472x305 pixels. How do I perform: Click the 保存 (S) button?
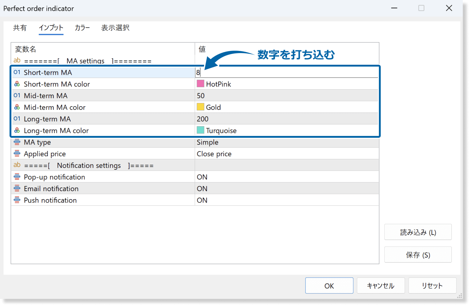418,254
